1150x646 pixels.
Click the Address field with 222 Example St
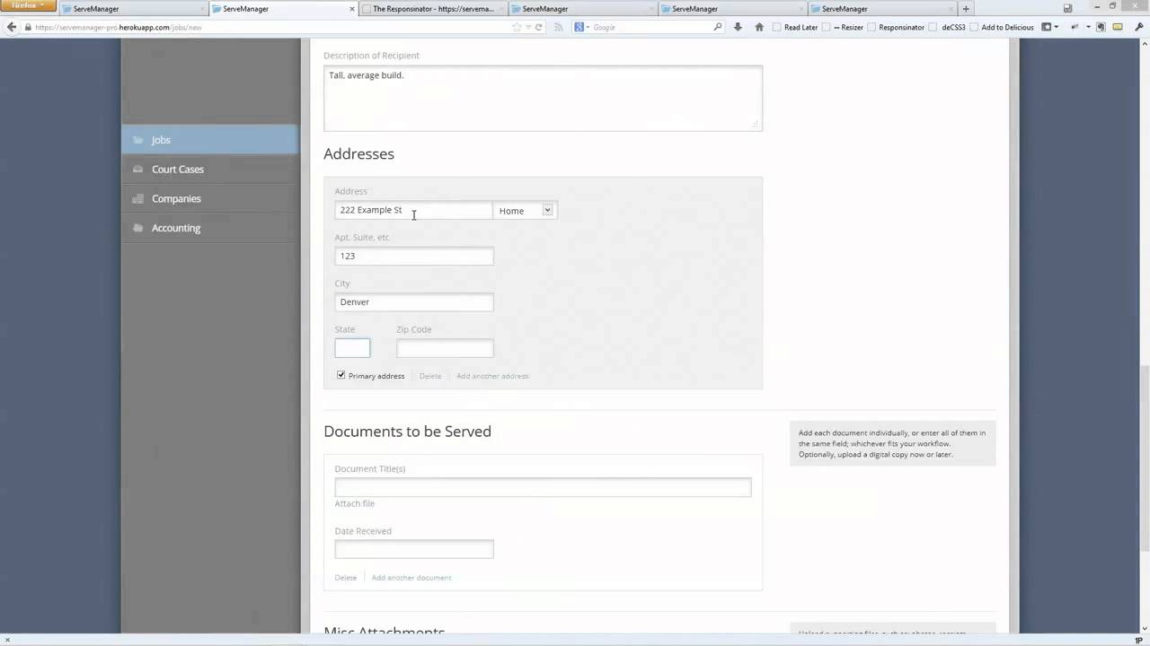413,210
